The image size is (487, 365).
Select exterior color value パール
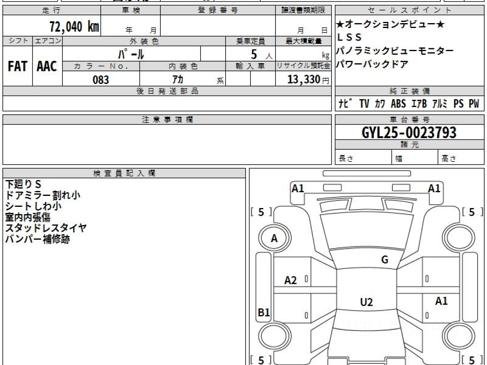click(x=131, y=54)
